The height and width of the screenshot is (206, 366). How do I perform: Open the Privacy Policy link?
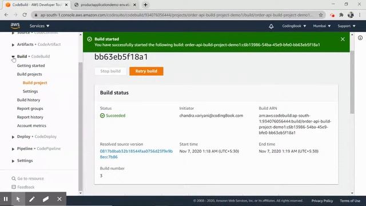(322, 201)
